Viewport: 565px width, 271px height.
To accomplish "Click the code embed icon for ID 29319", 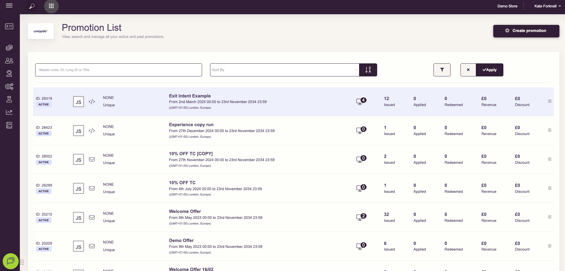I will pyautogui.click(x=92, y=102).
